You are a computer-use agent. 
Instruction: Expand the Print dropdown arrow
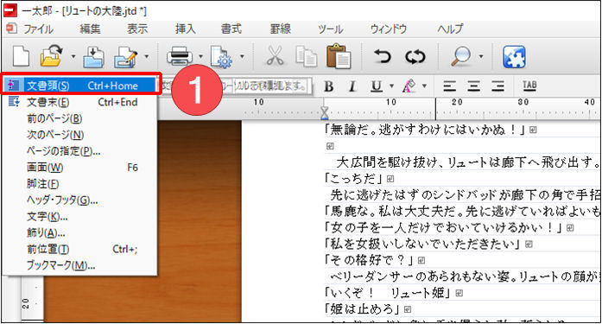click(200, 56)
